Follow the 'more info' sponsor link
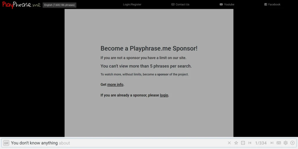The height and width of the screenshot is (149, 298). [x=115, y=85]
